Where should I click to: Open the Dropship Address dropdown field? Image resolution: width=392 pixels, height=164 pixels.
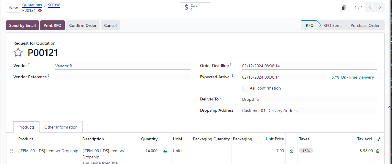point(309,111)
